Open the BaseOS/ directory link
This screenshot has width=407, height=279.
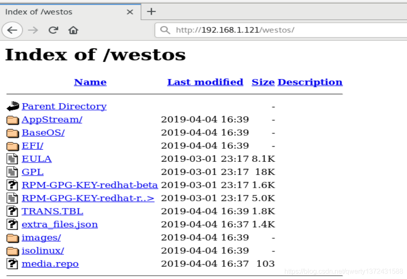tap(43, 132)
